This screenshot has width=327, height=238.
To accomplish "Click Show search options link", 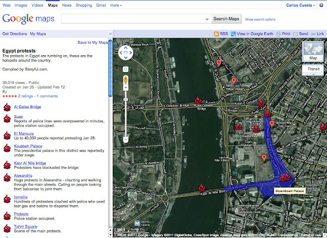I will pos(260,20).
